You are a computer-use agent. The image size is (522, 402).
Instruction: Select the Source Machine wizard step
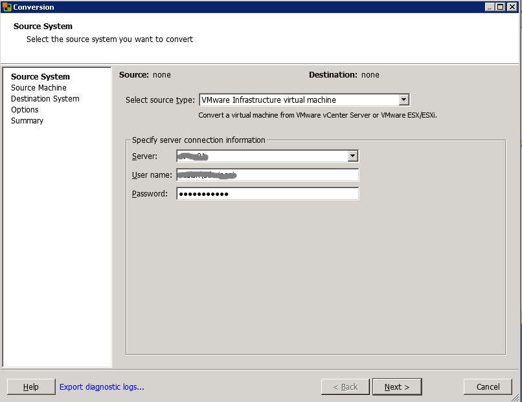tap(39, 88)
